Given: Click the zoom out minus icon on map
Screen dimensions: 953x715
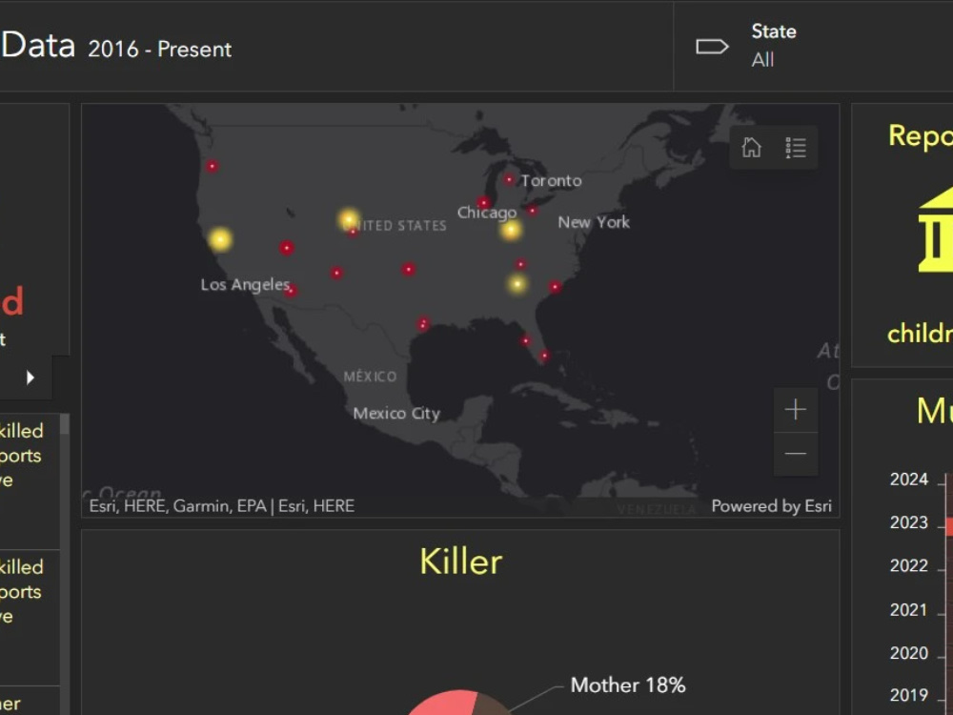Looking at the screenshot, I should point(795,454).
